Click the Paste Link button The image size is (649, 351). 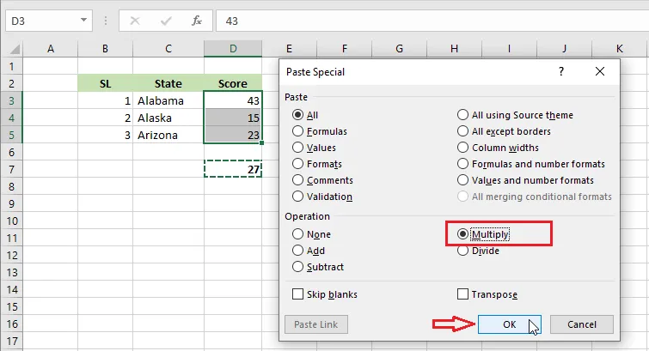pos(316,324)
